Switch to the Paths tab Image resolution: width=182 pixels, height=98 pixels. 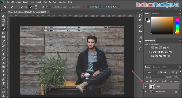[x=165, y=67]
